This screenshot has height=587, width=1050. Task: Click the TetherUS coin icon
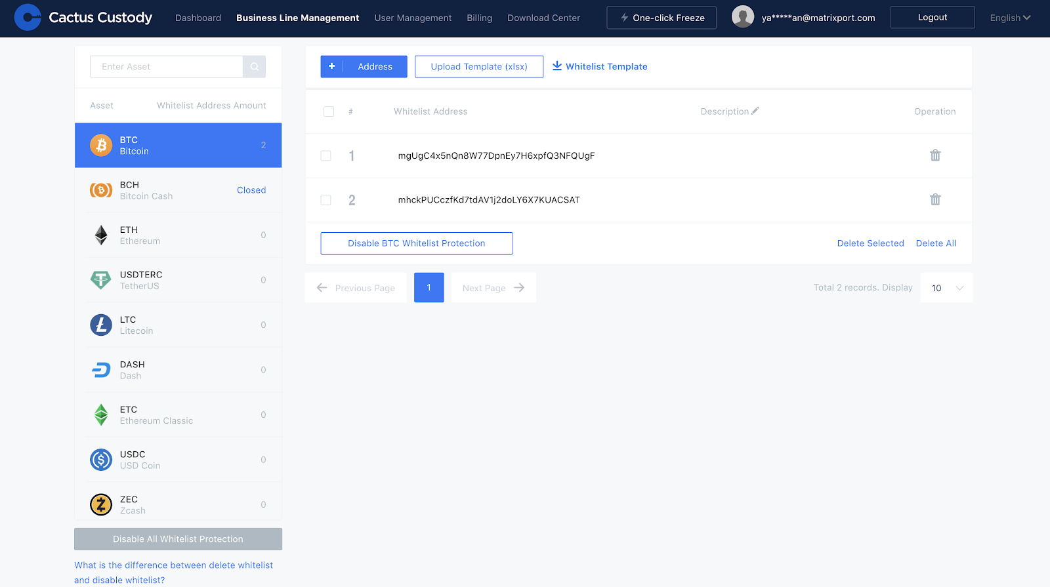pos(101,280)
